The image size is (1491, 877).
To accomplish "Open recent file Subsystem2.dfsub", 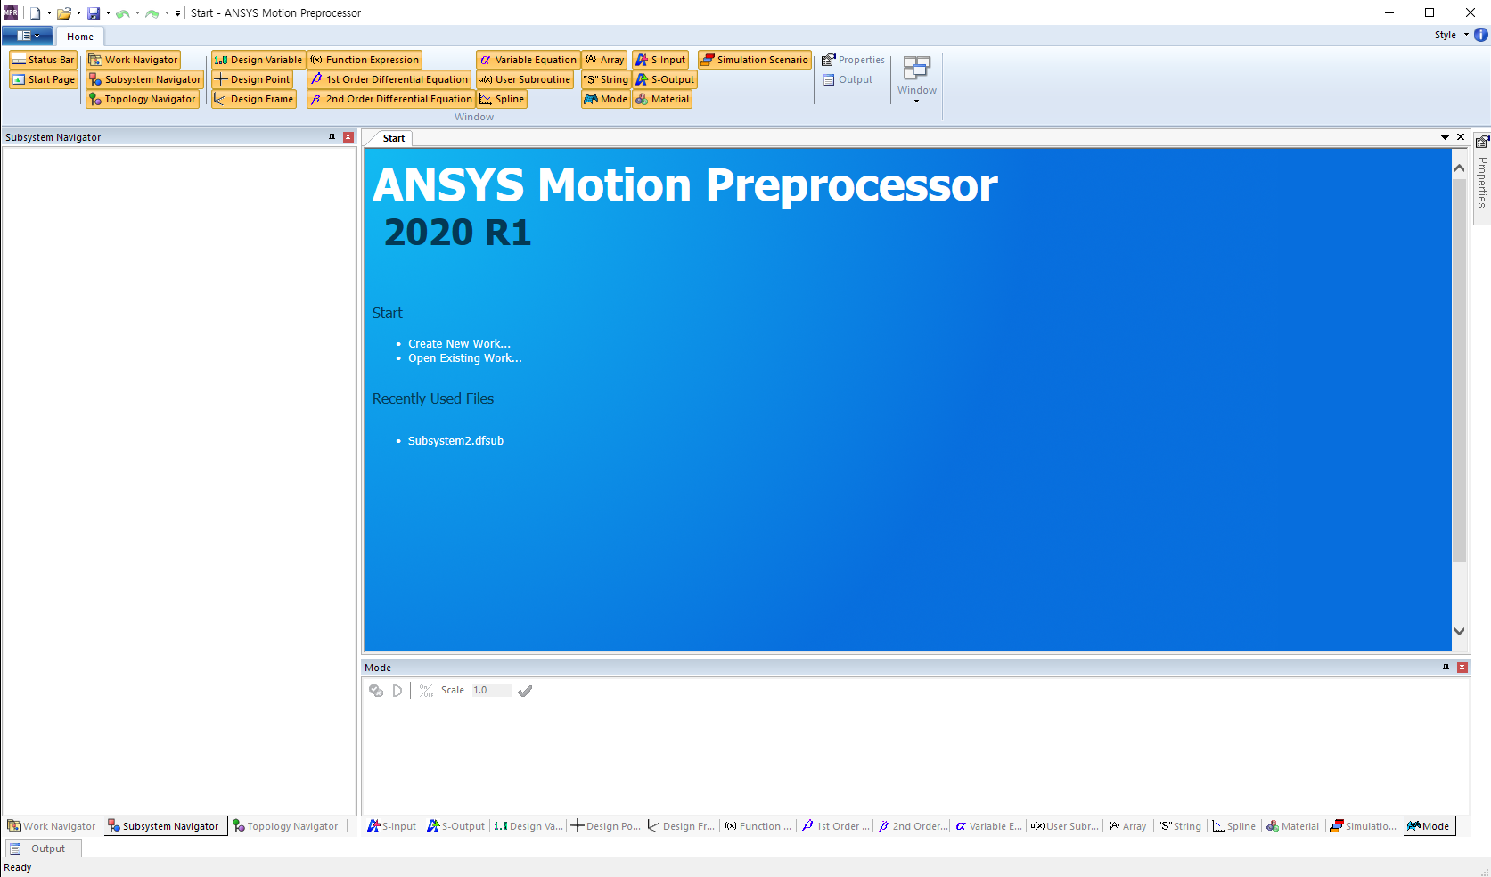I will [x=455, y=441].
